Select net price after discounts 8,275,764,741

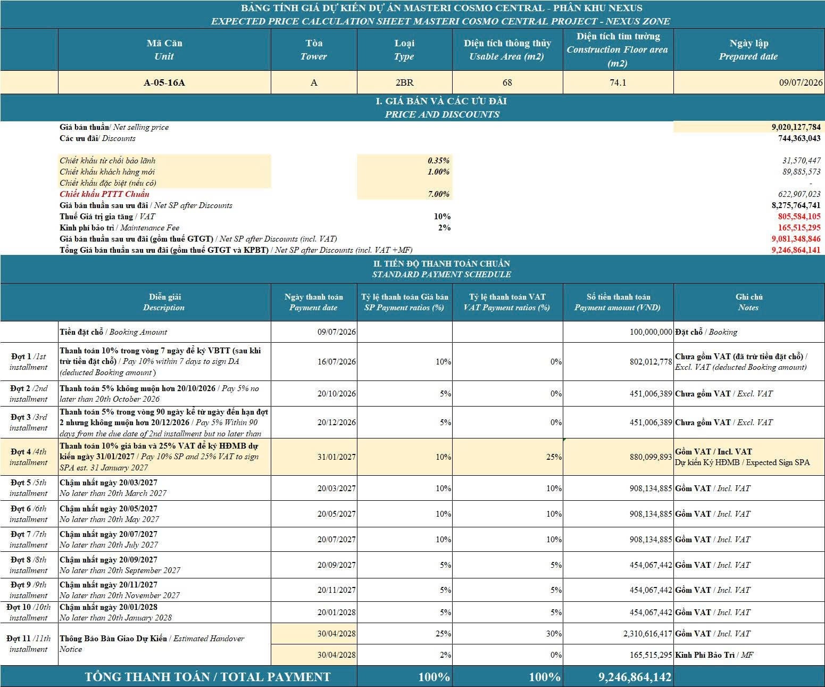tap(796, 205)
